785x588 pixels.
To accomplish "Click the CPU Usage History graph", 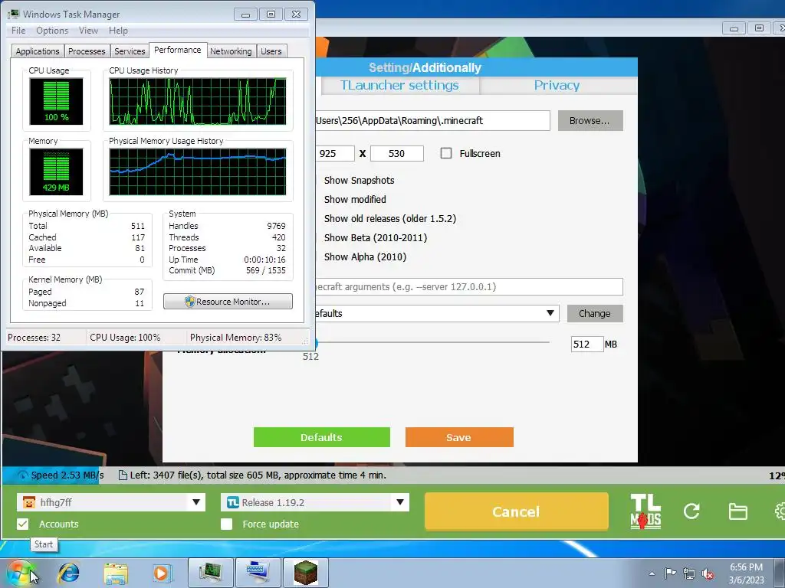I will [x=198, y=101].
